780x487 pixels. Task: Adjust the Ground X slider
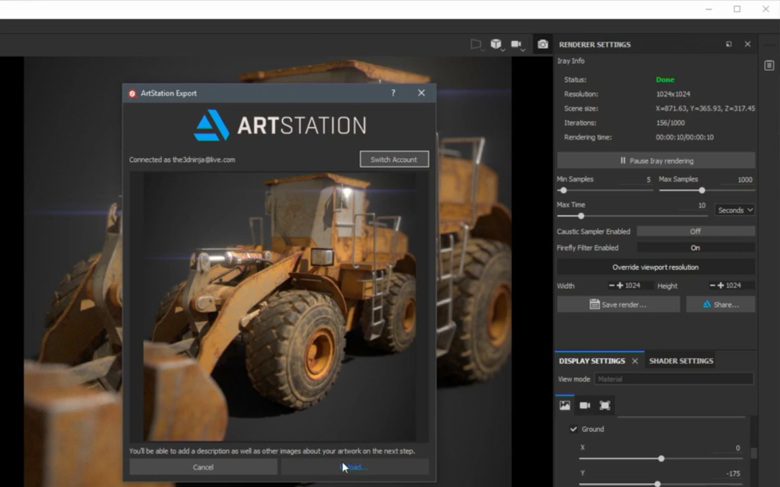click(x=661, y=458)
